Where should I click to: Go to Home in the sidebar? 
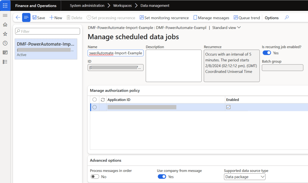[5, 25]
